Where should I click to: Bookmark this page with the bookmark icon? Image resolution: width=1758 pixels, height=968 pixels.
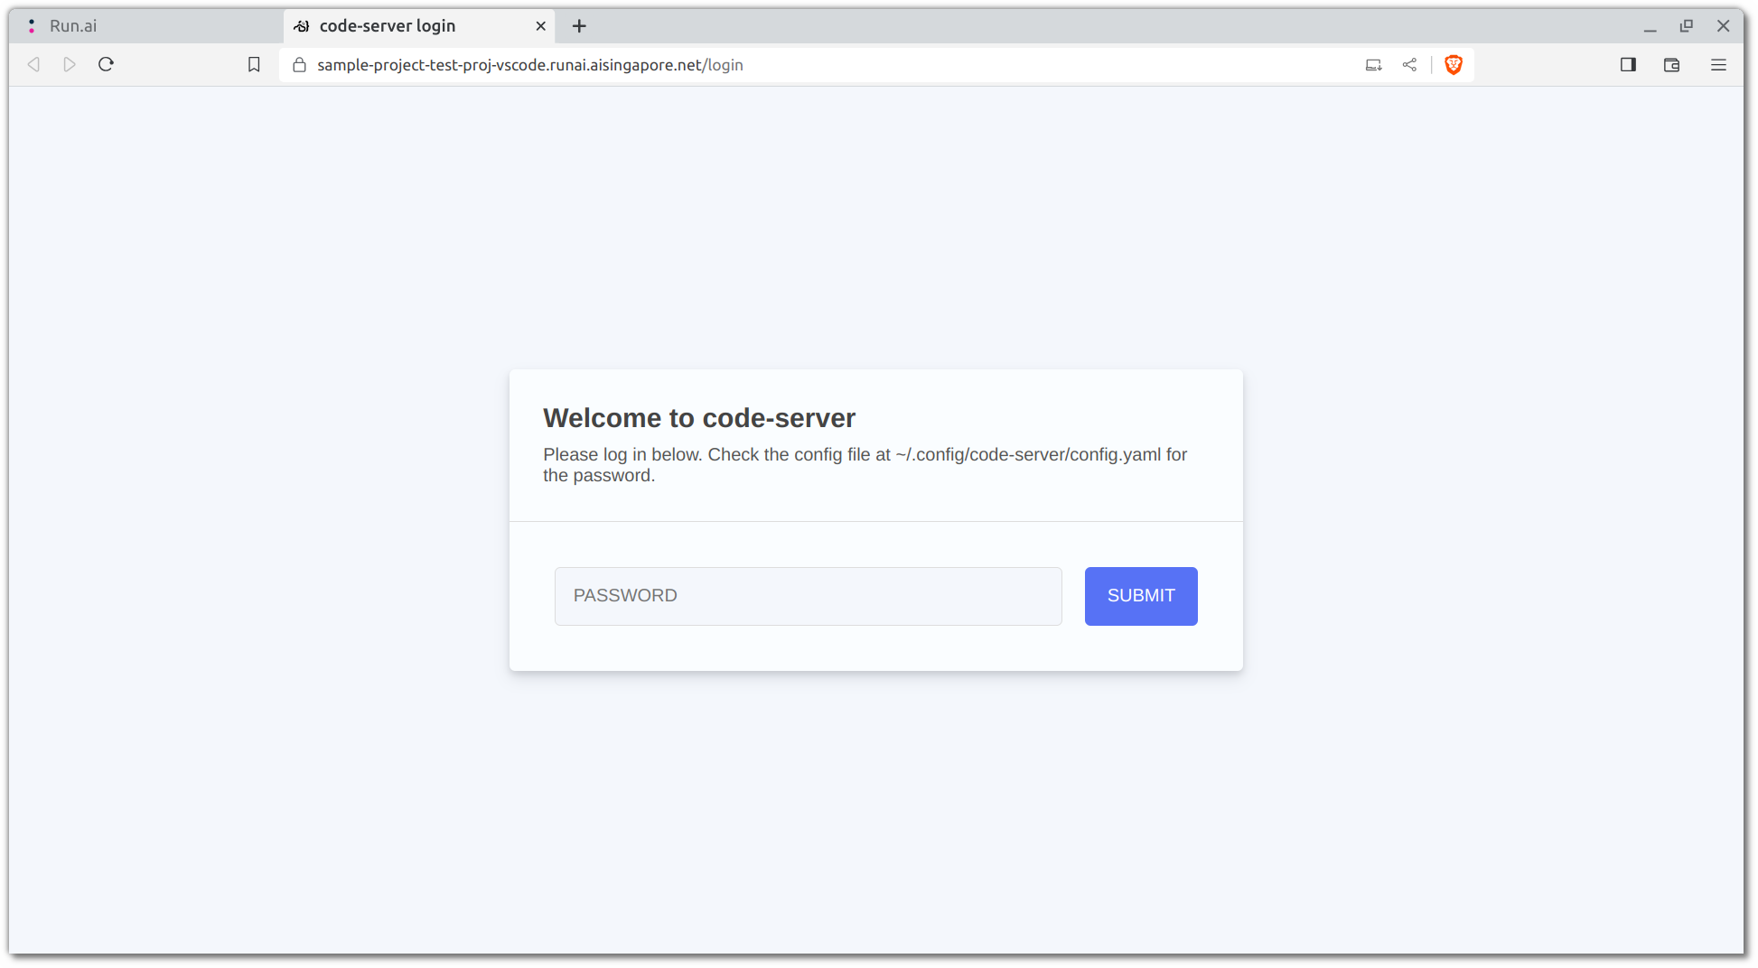[x=254, y=65]
